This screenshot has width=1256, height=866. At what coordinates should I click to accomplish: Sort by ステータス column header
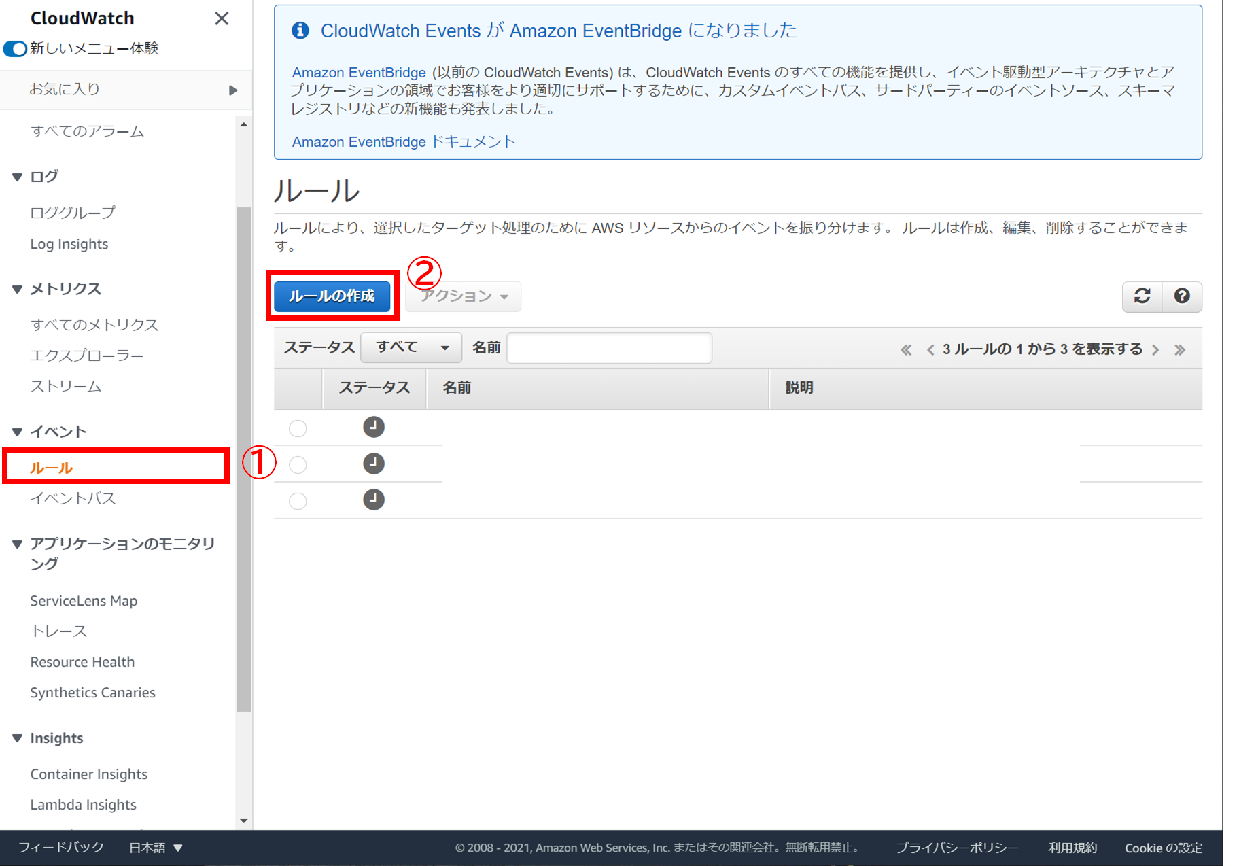pos(374,388)
